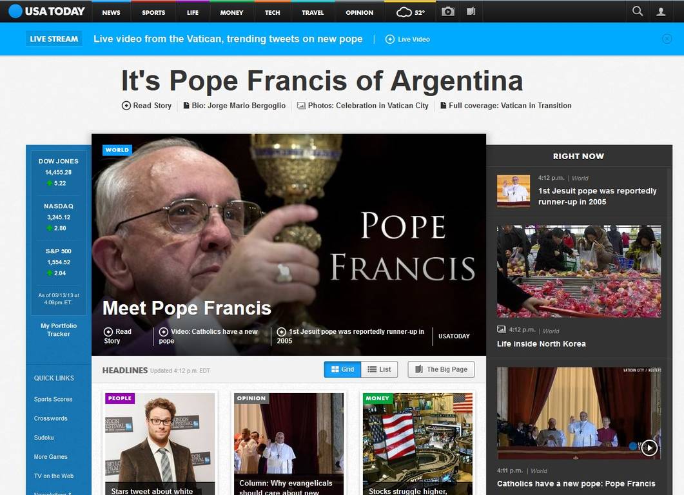Open TV on the Web quick link
The height and width of the screenshot is (495, 684).
tap(54, 476)
